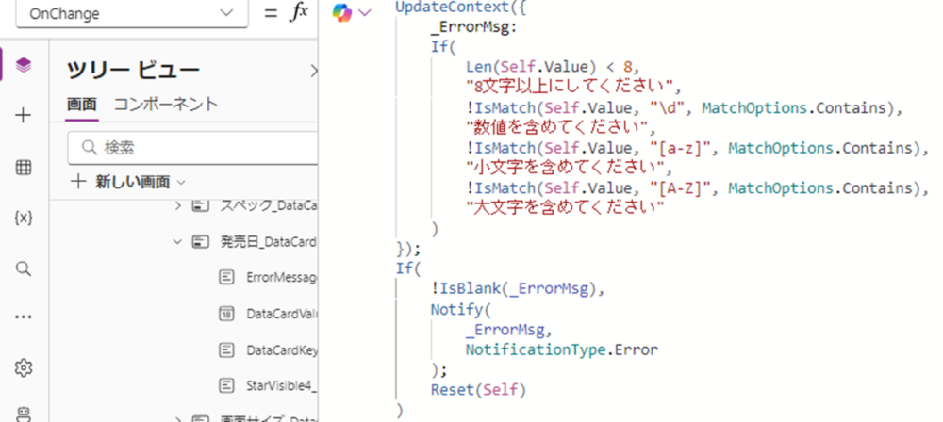Screen dimensions: 943x422
Task: Open the Search magnifier sidebar icon
Action: pos(23,268)
